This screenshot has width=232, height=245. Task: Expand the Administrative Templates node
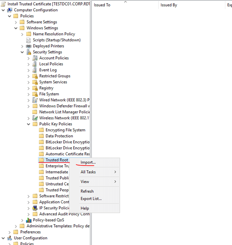tap(16, 226)
